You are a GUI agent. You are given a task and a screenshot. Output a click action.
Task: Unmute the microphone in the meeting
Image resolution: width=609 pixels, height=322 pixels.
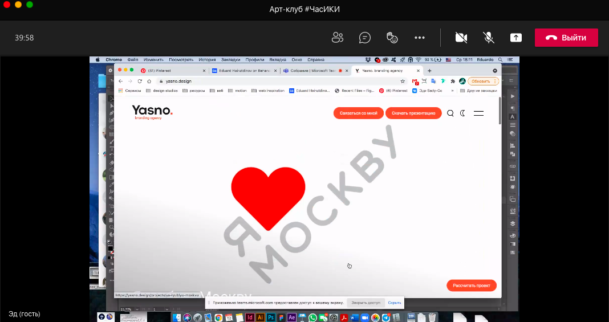pyautogui.click(x=489, y=38)
